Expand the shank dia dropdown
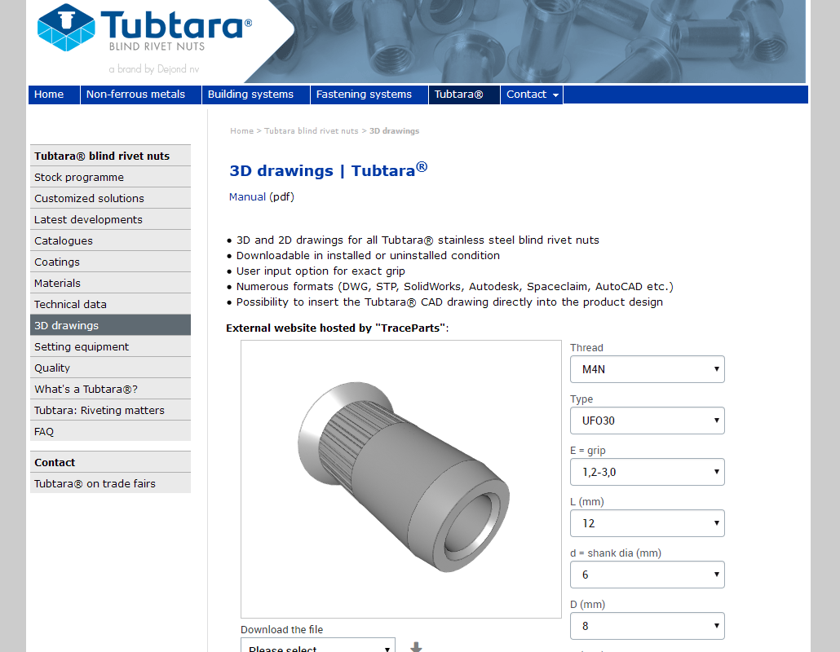Image resolution: width=840 pixels, height=652 pixels. coord(647,575)
